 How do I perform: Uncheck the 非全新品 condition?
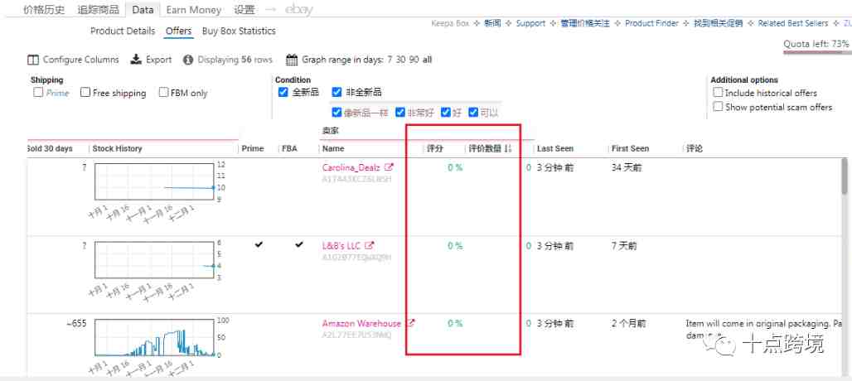[x=336, y=92]
